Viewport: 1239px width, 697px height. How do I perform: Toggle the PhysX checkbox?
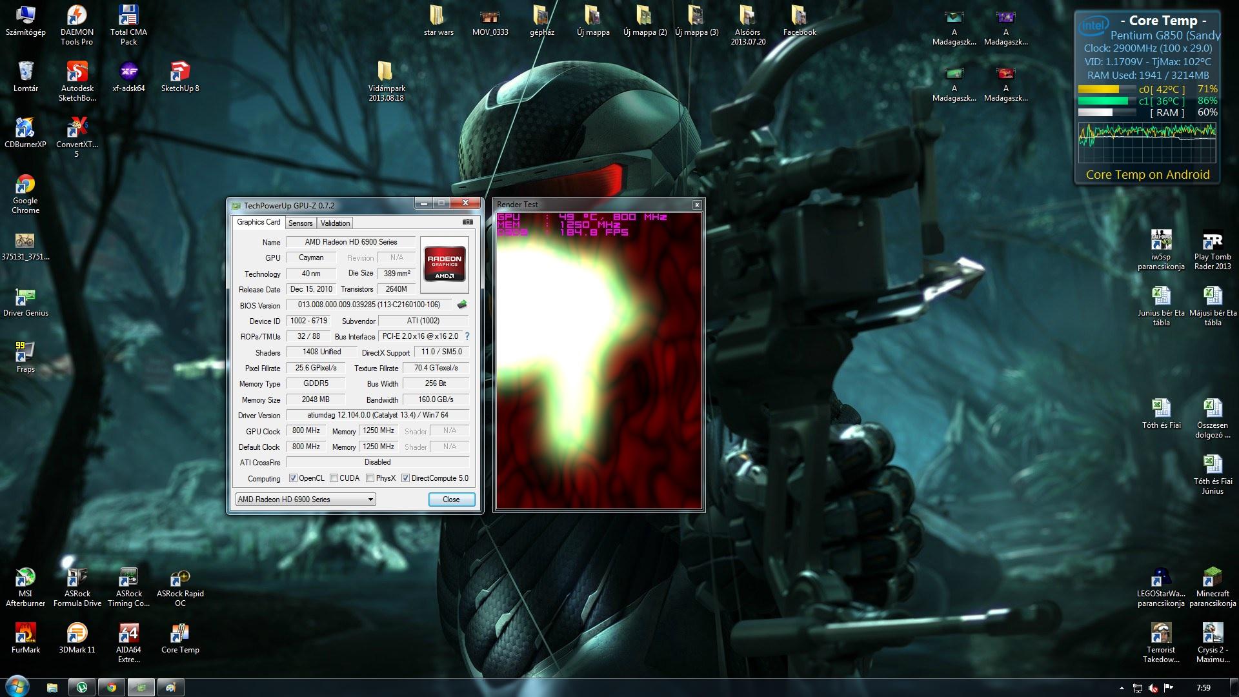(370, 478)
